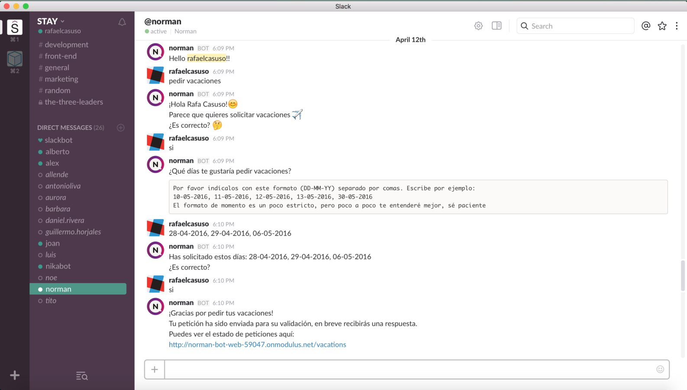Add a new workspace with plus icon
Screen dimensions: 687x390
15,375
